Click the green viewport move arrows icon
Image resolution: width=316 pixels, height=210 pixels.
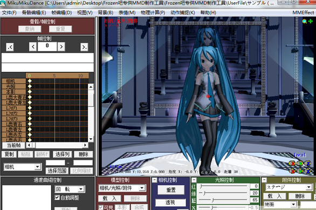coord(311,21)
